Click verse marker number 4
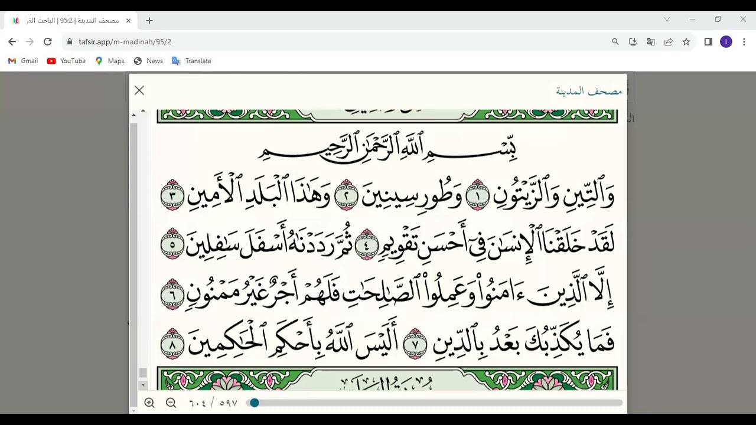Image resolution: width=756 pixels, height=425 pixels. pos(366,244)
